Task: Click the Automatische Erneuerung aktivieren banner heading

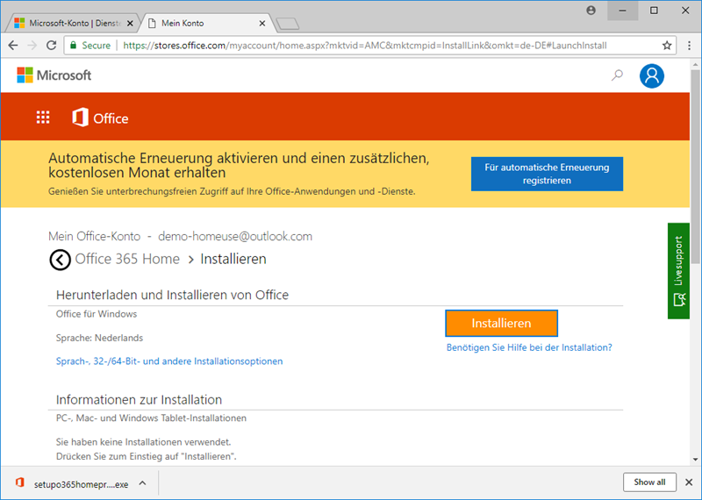Action: click(x=239, y=165)
